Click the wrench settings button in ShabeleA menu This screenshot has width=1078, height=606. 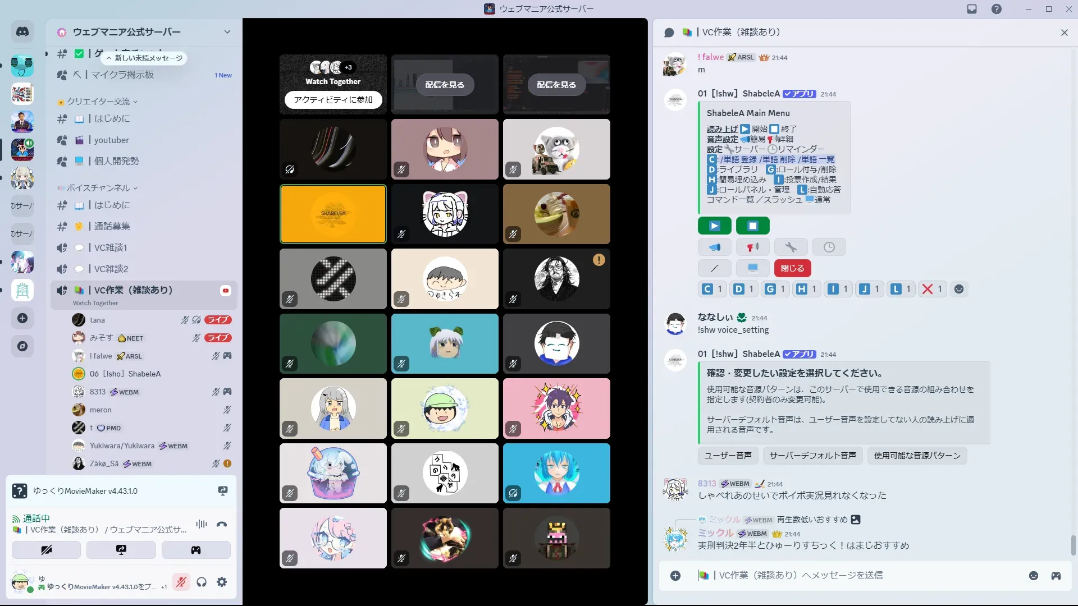791,247
